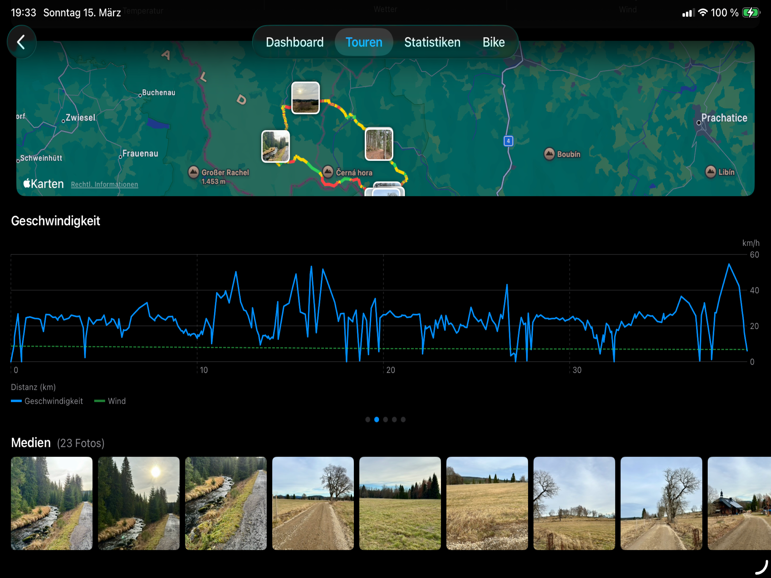Open second photo with sun over firs
This screenshot has width=771, height=578.
click(x=139, y=504)
